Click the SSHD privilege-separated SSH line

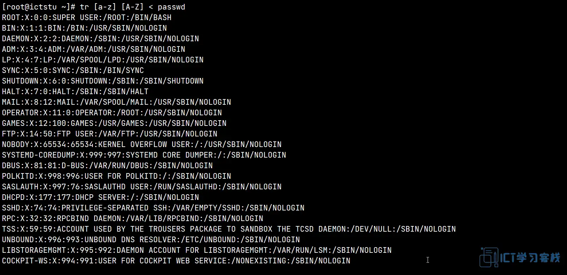(153, 208)
